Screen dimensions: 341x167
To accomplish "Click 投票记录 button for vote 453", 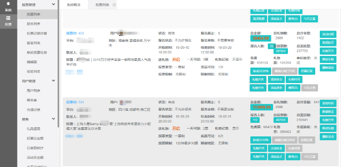I will point(307,71).
